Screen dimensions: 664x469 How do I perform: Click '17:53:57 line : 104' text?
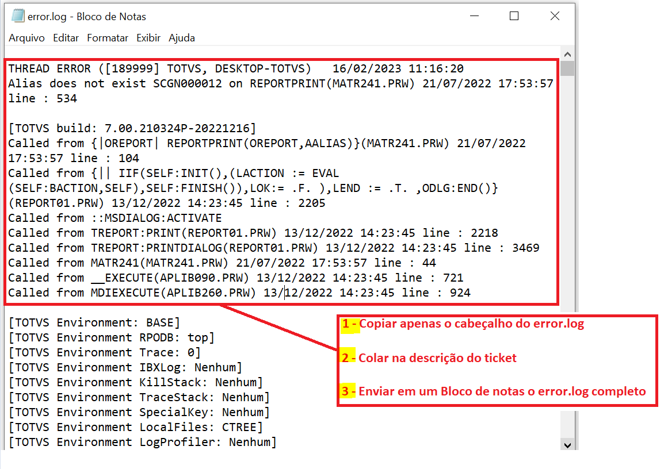74,158
